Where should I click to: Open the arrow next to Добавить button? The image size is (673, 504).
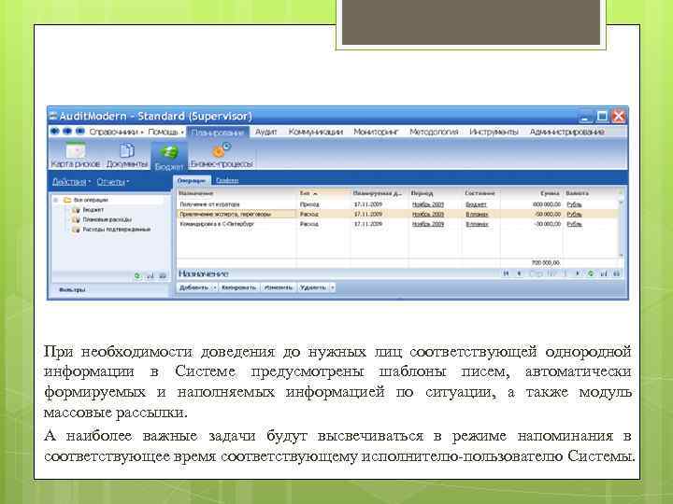(215, 287)
